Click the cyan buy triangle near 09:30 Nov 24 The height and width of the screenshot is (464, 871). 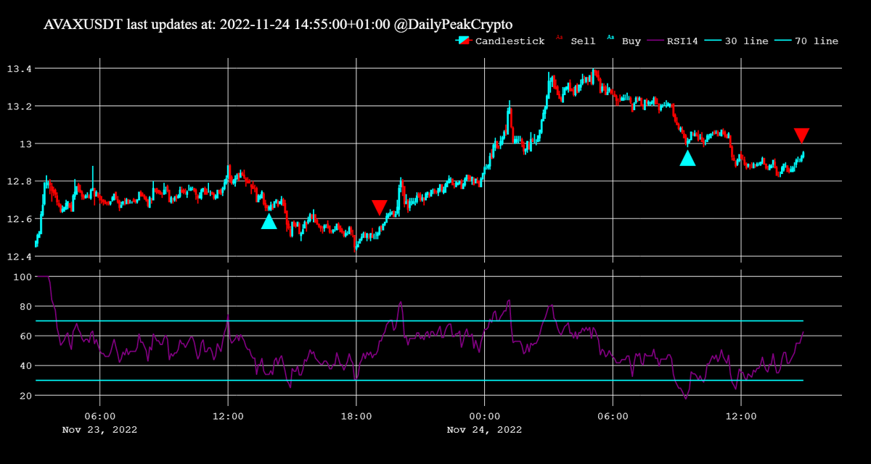[x=688, y=158]
